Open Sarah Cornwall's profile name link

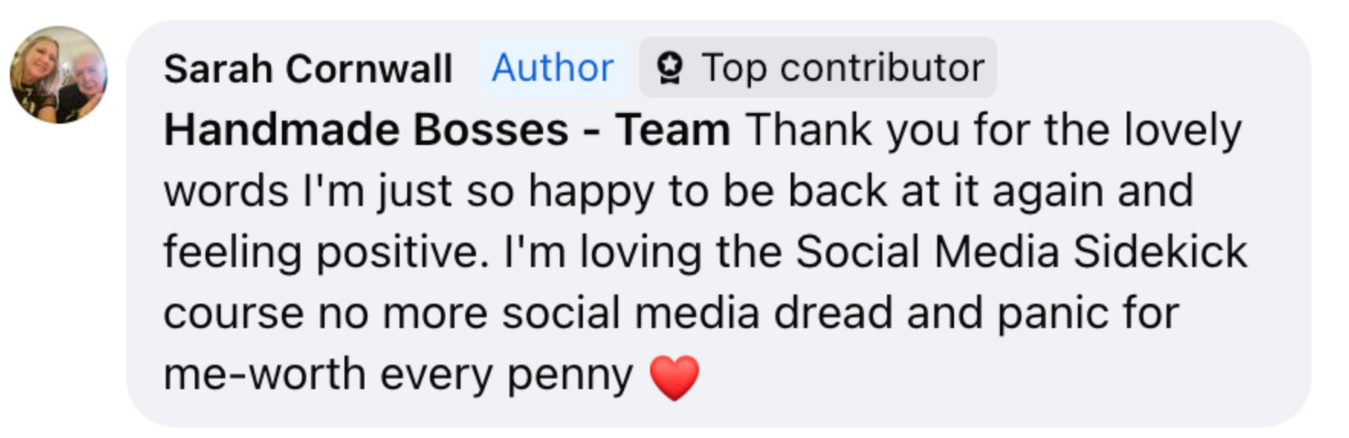pos(308,69)
